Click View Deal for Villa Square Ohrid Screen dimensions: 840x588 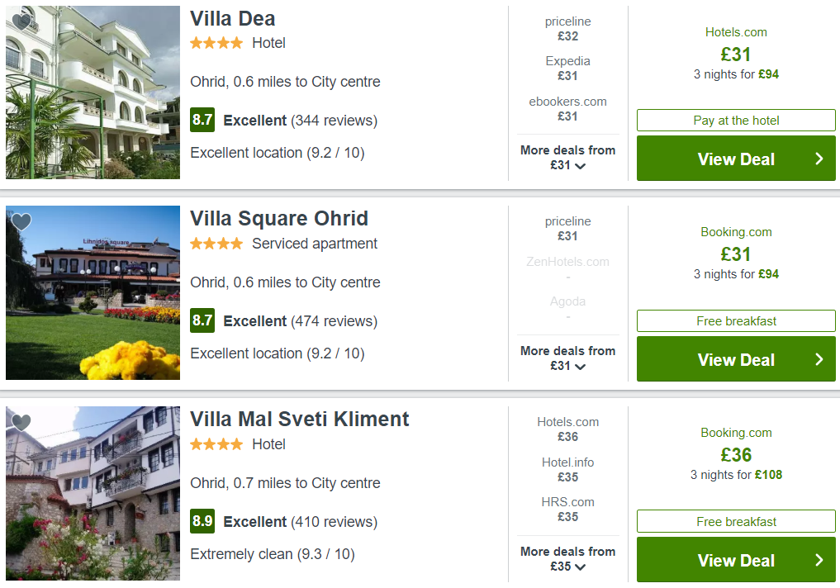coord(736,359)
